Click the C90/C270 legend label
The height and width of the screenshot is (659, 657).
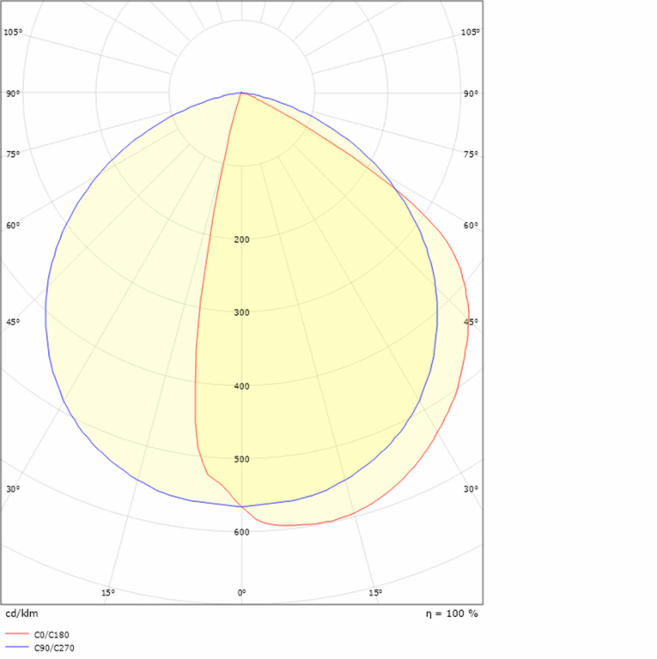click(x=53, y=649)
